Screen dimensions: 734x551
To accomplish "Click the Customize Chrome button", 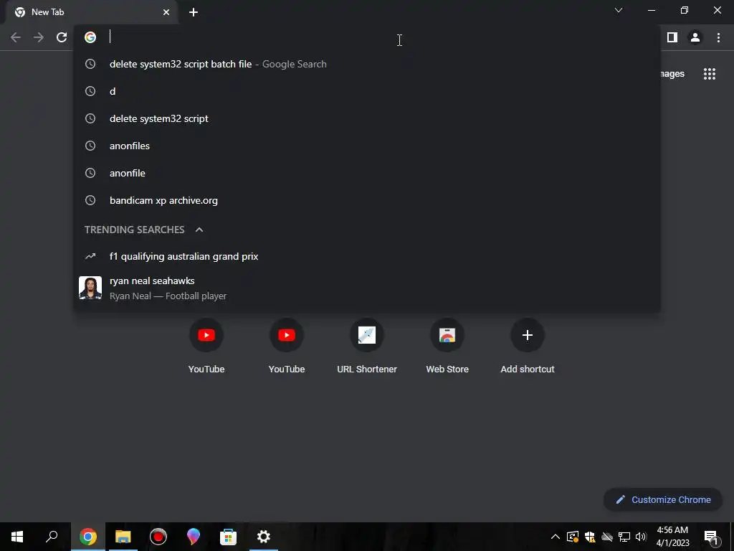I will [663, 499].
